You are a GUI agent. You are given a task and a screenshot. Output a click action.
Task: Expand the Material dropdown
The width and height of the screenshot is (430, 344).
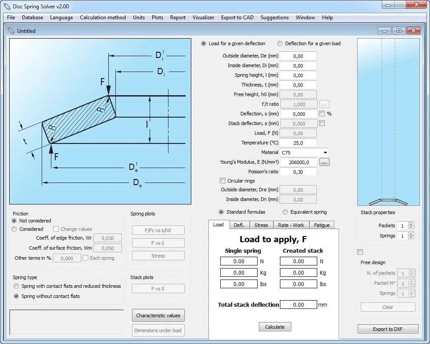tap(325, 153)
